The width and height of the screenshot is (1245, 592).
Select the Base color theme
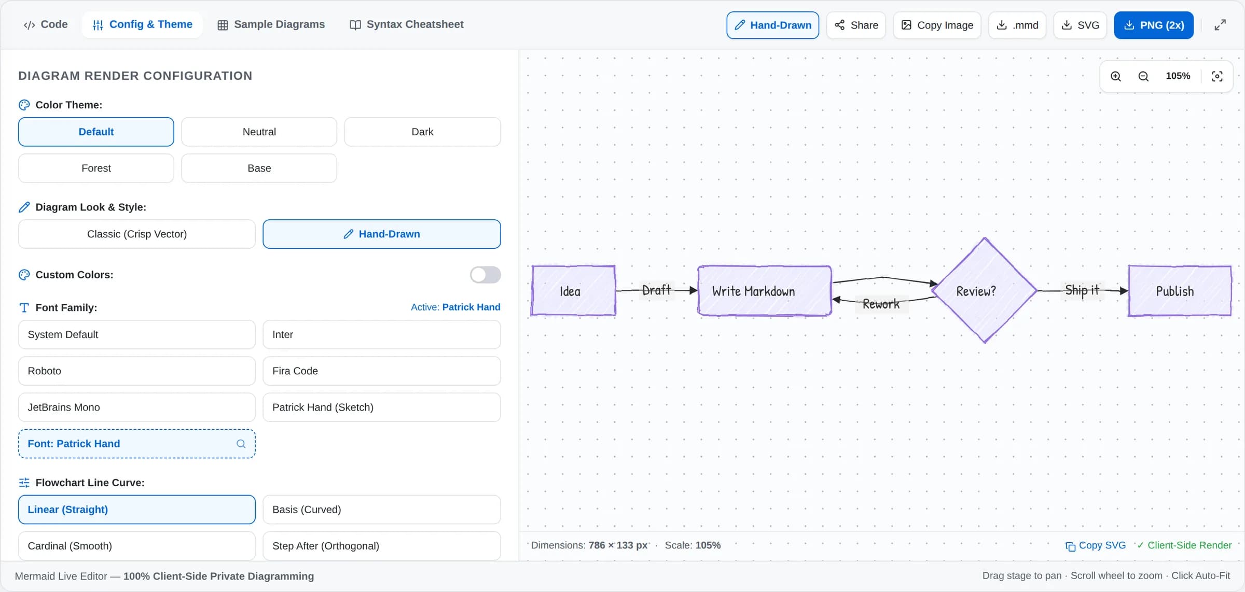click(259, 168)
